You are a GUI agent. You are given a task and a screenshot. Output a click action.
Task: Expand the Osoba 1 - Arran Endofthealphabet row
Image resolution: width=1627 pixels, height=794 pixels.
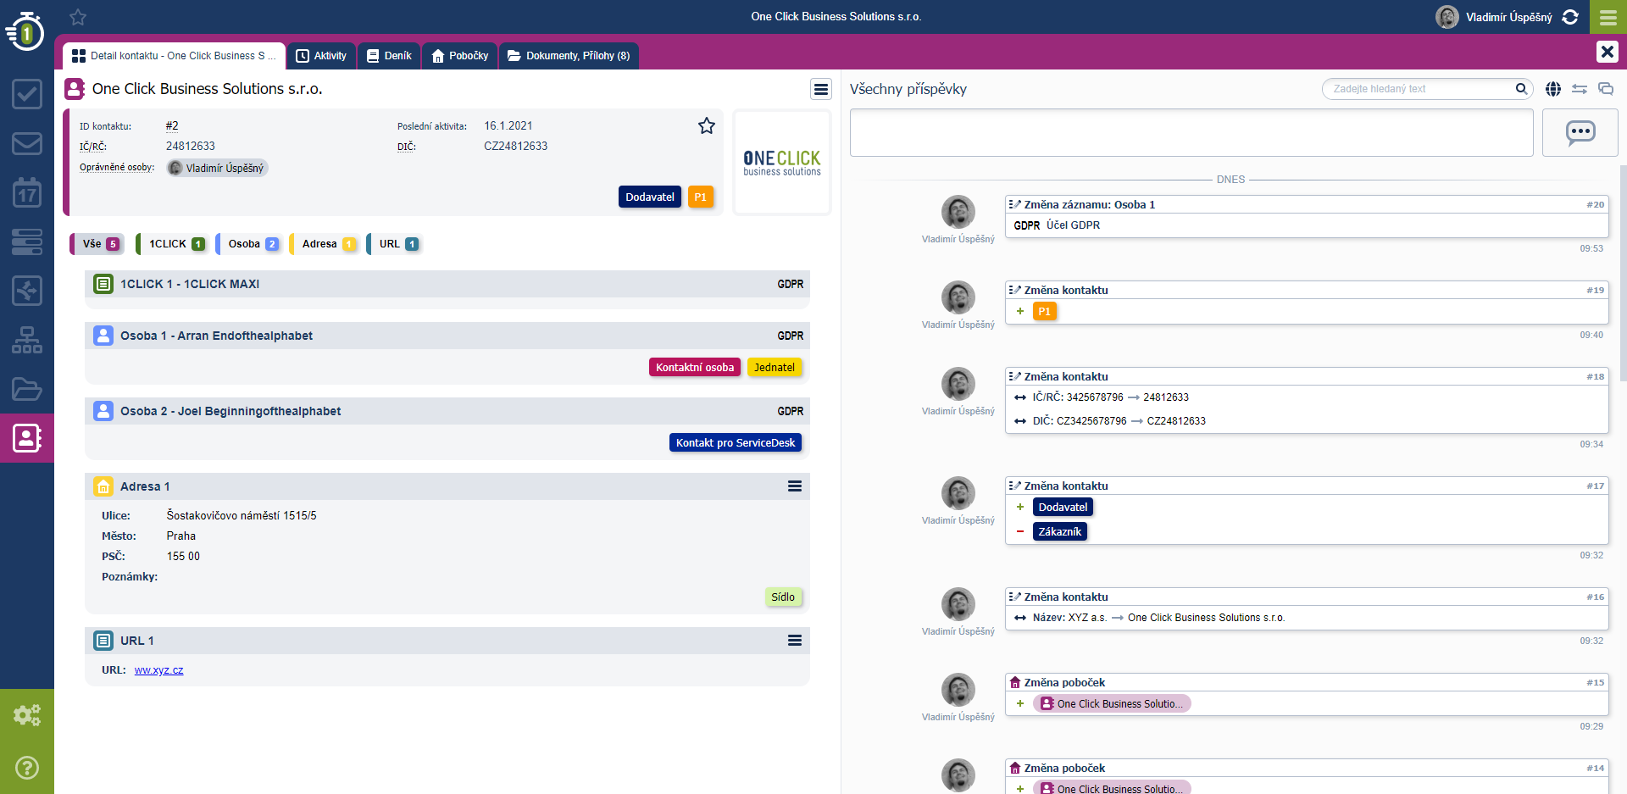(447, 336)
